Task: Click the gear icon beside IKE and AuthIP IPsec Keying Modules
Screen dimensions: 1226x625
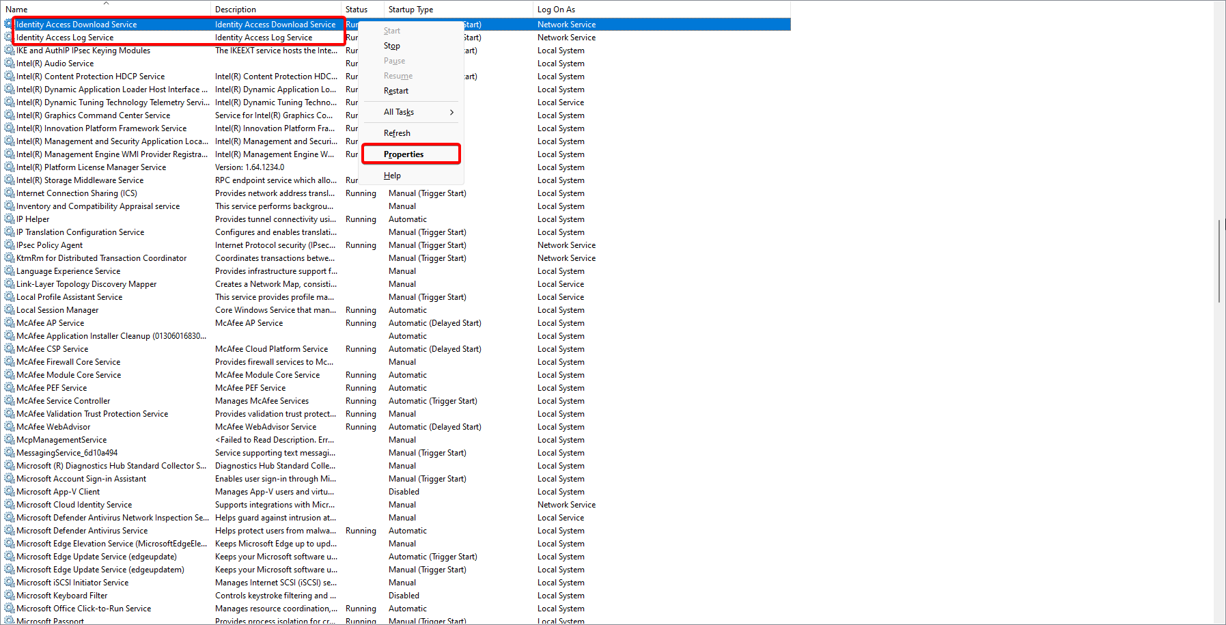Action: [10, 51]
